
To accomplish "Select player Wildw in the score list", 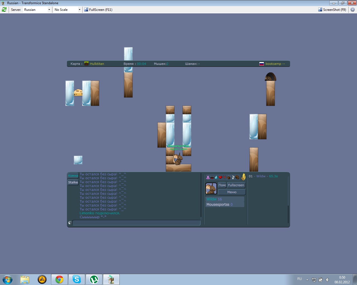I will [x=225, y=199].
